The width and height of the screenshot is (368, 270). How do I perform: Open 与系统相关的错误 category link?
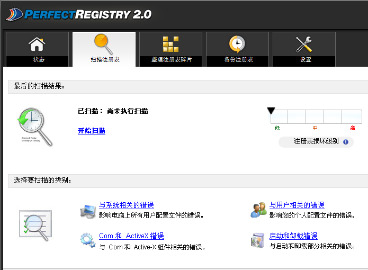point(127,205)
